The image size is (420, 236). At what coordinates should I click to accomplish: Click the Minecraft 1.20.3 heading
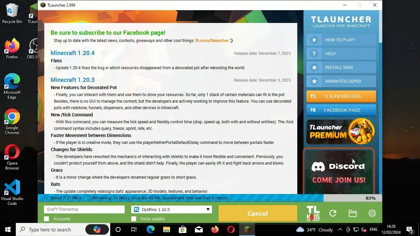(x=73, y=80)
